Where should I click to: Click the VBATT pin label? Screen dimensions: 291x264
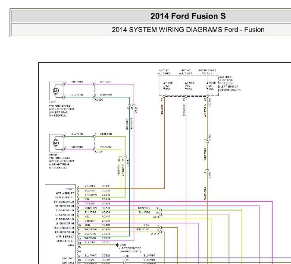tap(70, 189)
